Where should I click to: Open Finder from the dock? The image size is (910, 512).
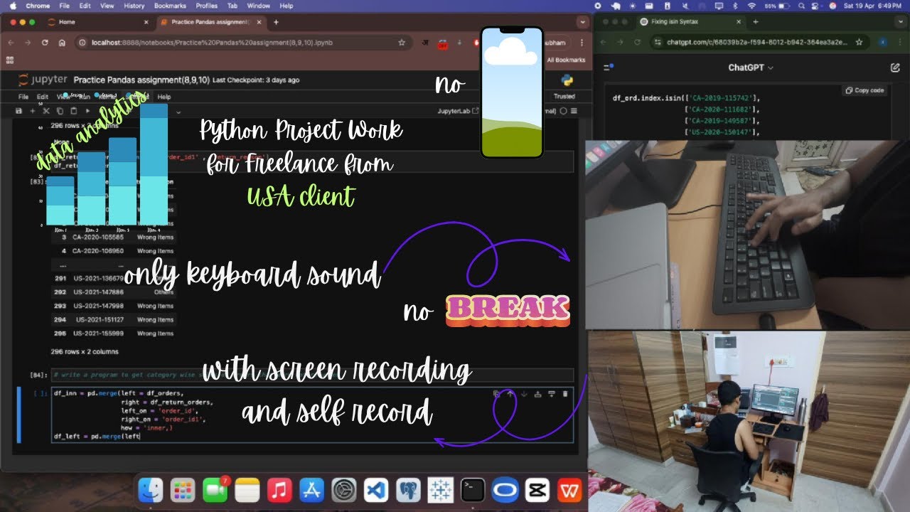(151, 490)
